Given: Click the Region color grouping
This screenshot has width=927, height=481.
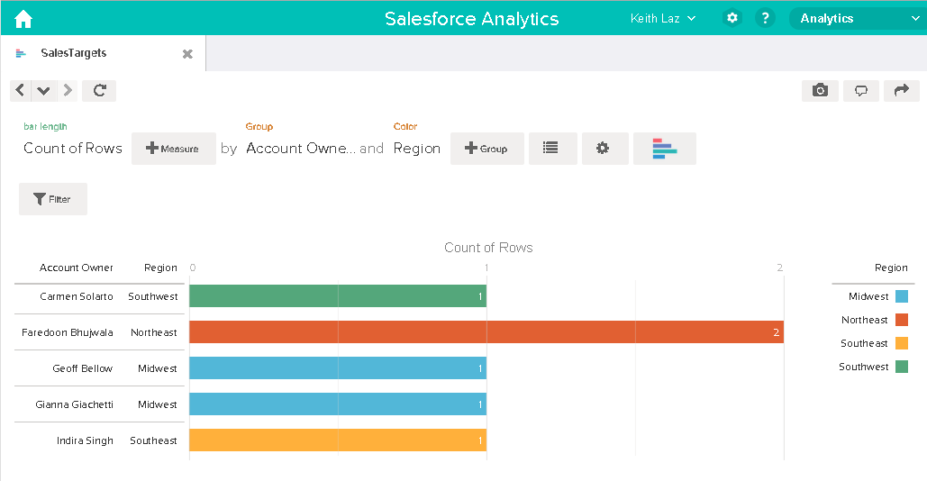Looking at the screenshot, I should [x=417, y=149].
